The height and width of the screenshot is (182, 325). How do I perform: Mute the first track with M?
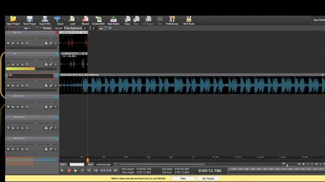pyautogui.click(x=13, y=43)
